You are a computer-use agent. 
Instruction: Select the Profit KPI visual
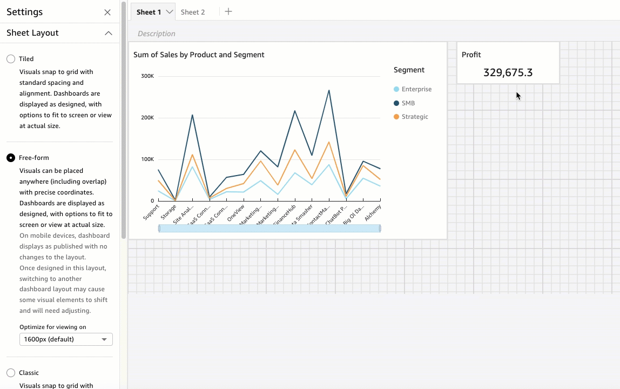coord(508,64)
